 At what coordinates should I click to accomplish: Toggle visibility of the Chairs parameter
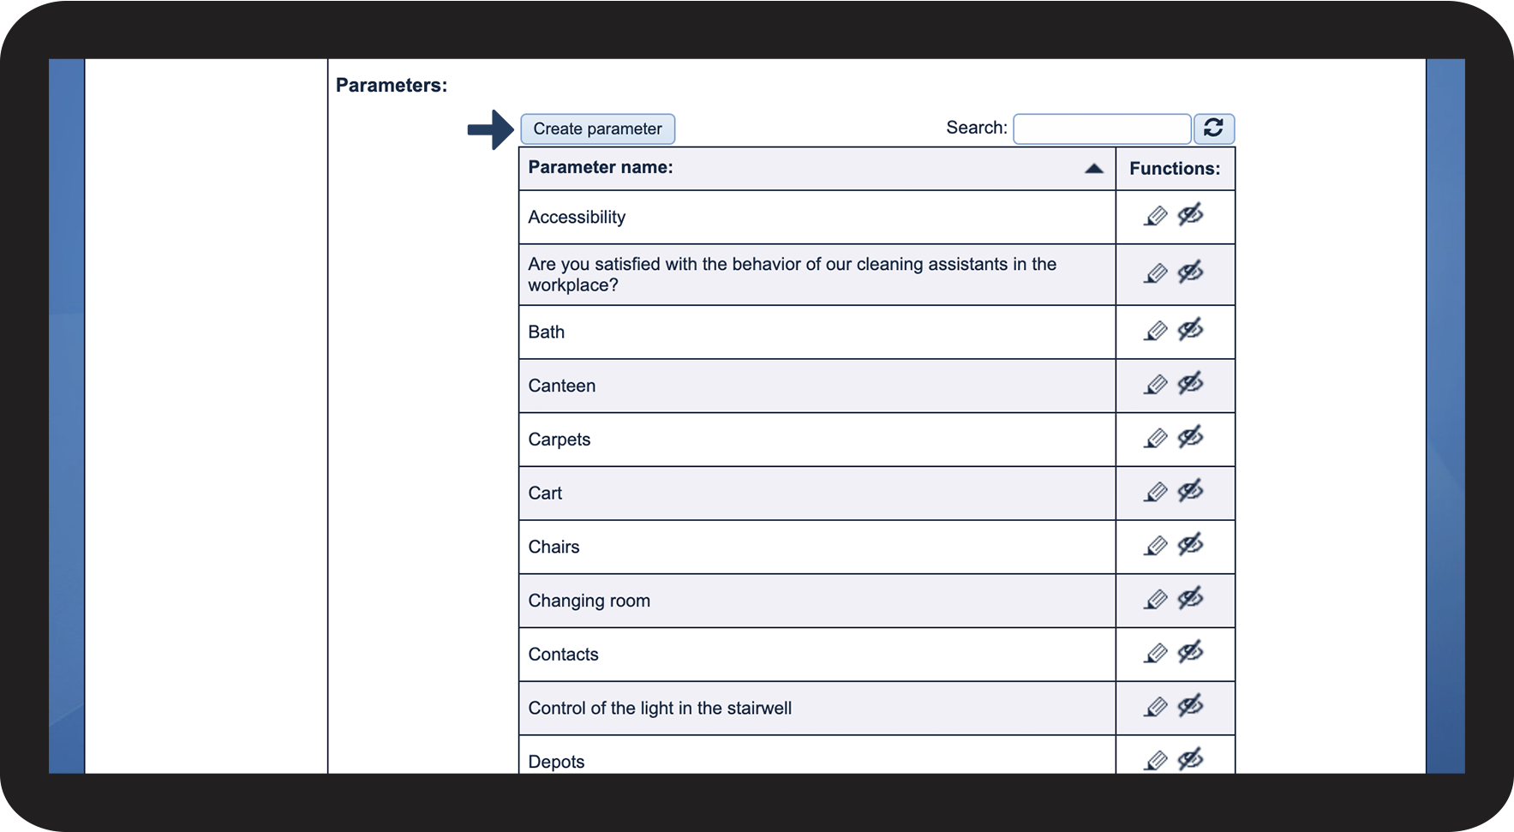pos(1190,545)
